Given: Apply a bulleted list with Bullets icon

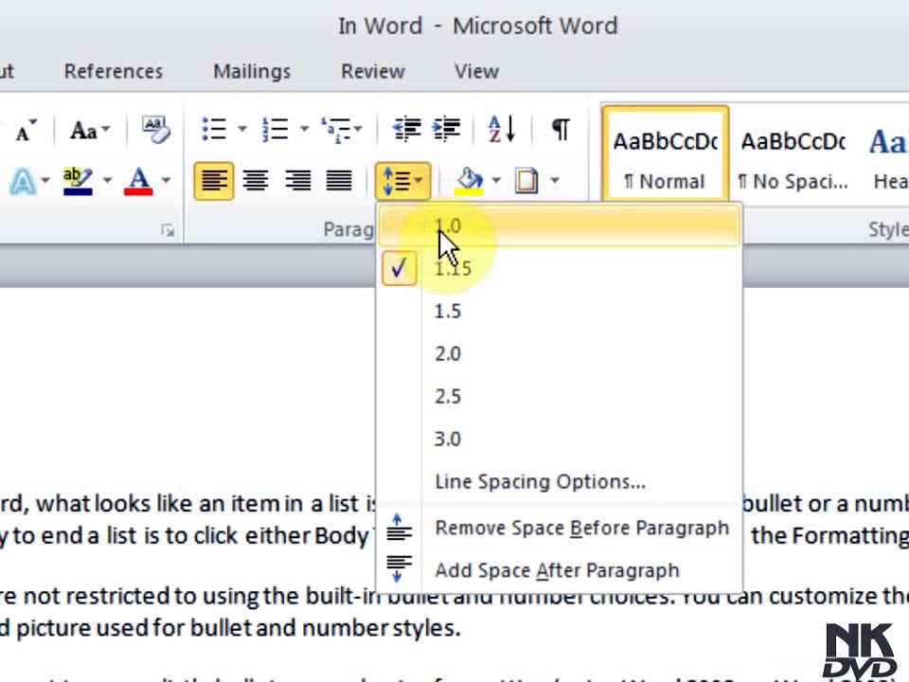Looking at the screenshot, I should [214, 129].
